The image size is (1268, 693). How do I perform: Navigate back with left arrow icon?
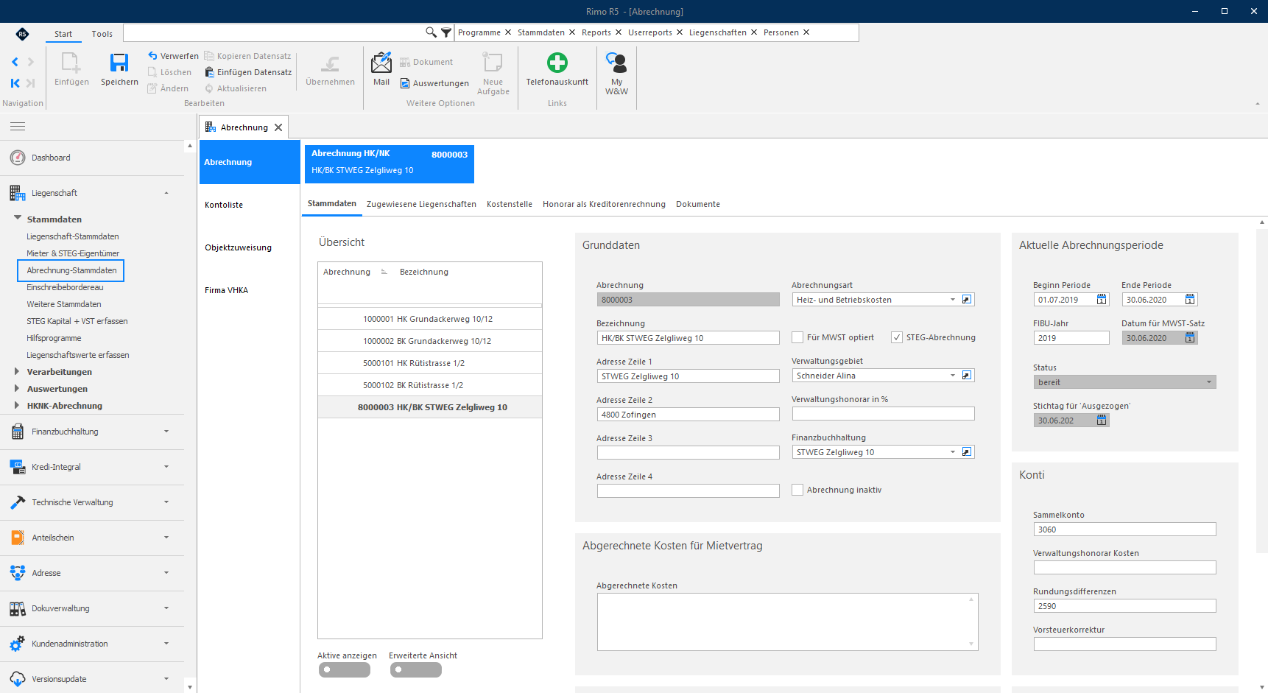tap(15, 62)
